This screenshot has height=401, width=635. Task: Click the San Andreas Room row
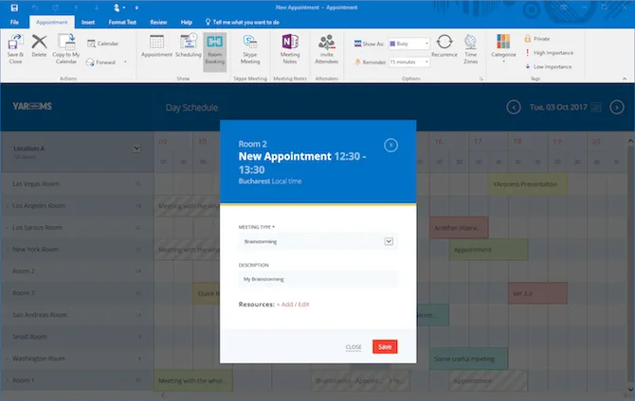tap(77, 315)
